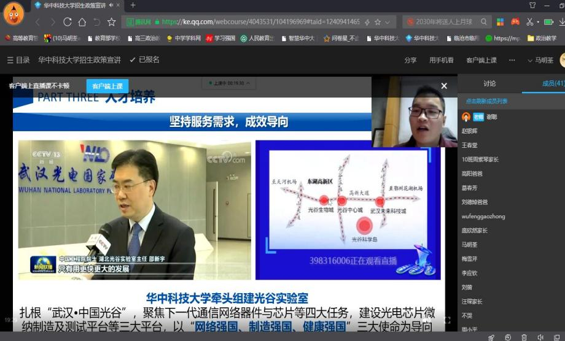Click the browser forward arrow
The width and height of the screenshot is (565, 341).
click(x=53, y=22)
